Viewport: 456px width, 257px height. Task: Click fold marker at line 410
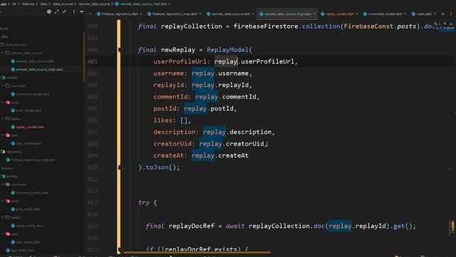pos(120,167)
